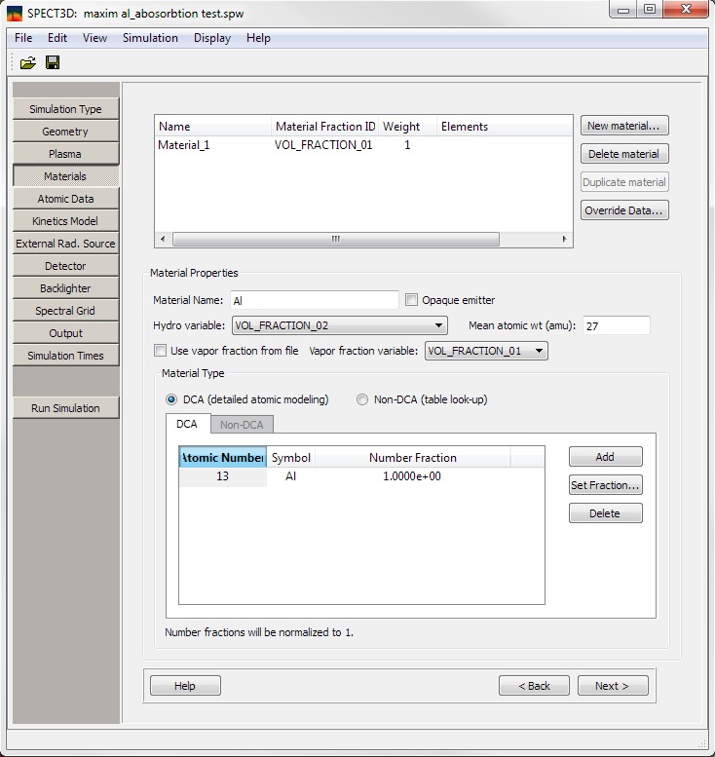715x757 pixels.
Task: Check Use vapor fraction from file
Action: 161,351
